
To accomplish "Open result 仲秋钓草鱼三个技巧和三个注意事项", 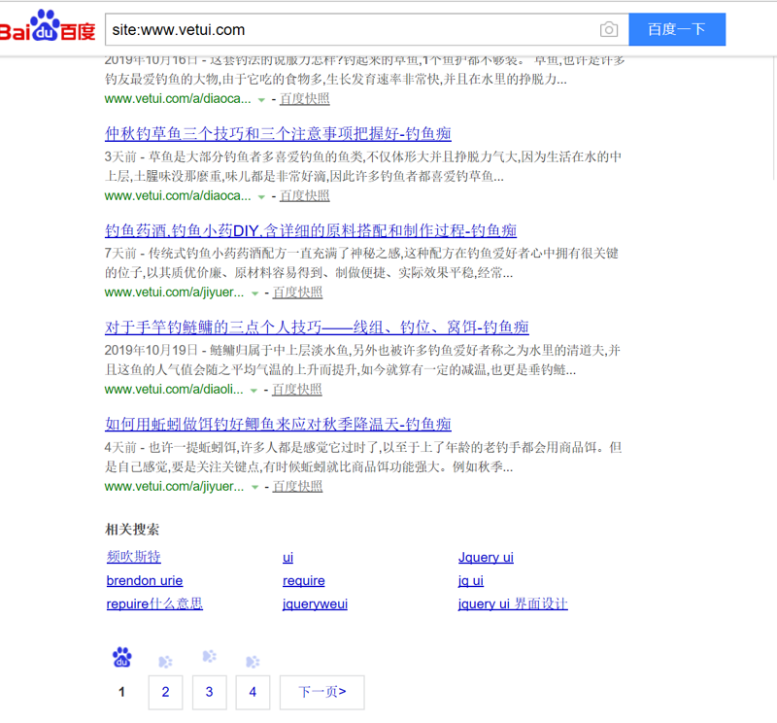I will click(x=278, y=133).
